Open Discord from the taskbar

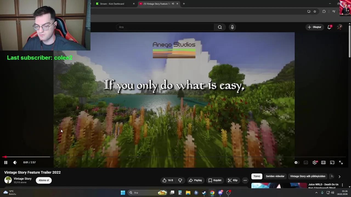(x=220, y=193)
